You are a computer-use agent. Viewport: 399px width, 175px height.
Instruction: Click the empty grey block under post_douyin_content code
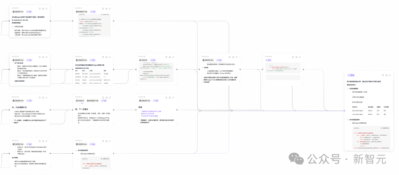283,78
